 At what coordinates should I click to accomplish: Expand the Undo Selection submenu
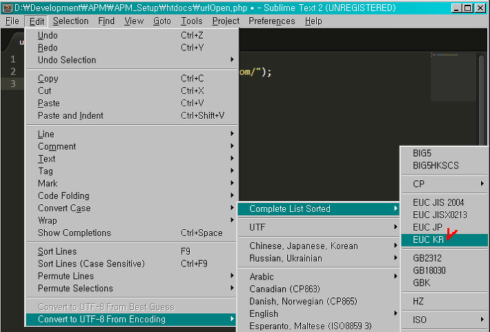(131, 60)
